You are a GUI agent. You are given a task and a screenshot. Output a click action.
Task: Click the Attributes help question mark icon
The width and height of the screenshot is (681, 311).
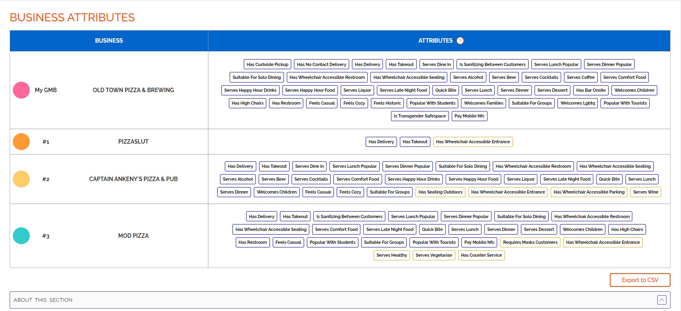(460, 41)
